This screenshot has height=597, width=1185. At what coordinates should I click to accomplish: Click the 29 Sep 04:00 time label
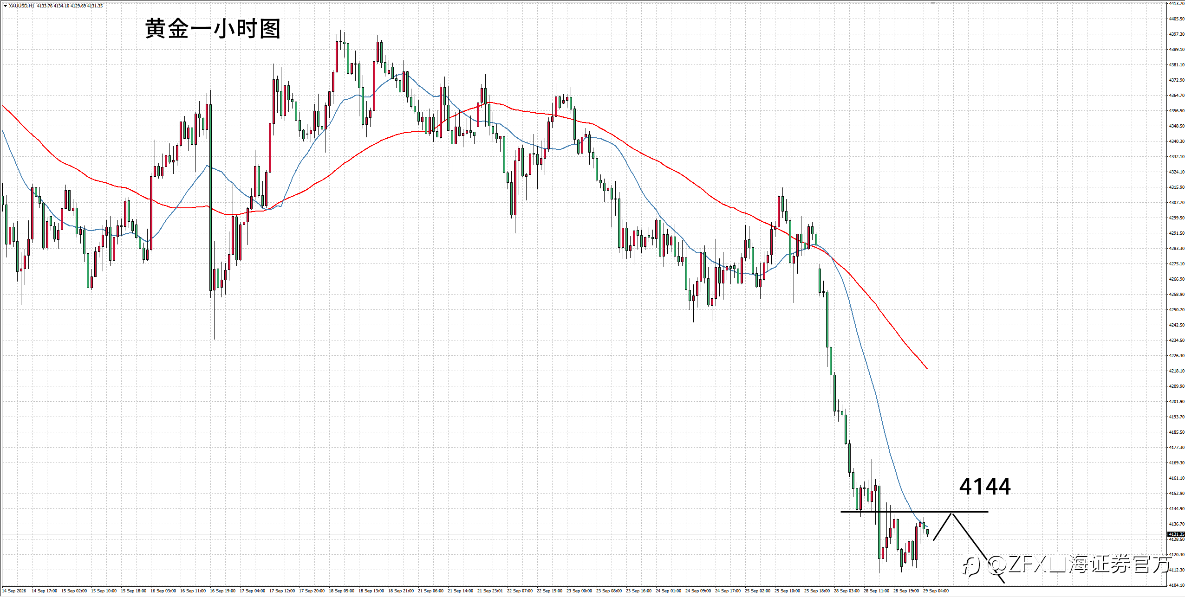(x=936, y=591)
